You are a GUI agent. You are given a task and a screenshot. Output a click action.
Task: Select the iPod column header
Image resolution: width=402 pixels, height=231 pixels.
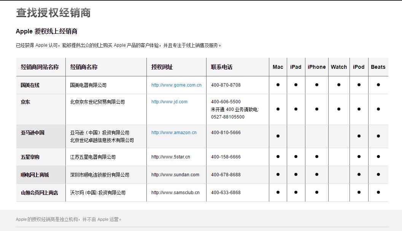point(359,67)
